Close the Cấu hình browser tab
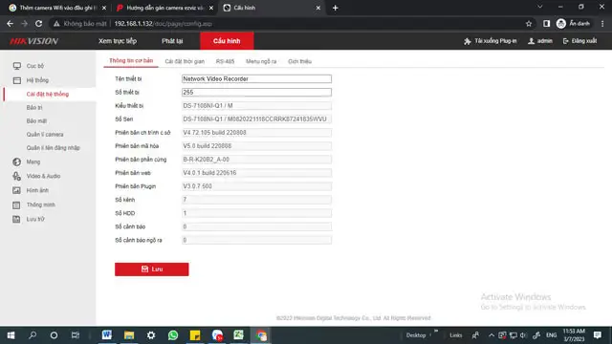612x344 pixels. coord(318,8)
